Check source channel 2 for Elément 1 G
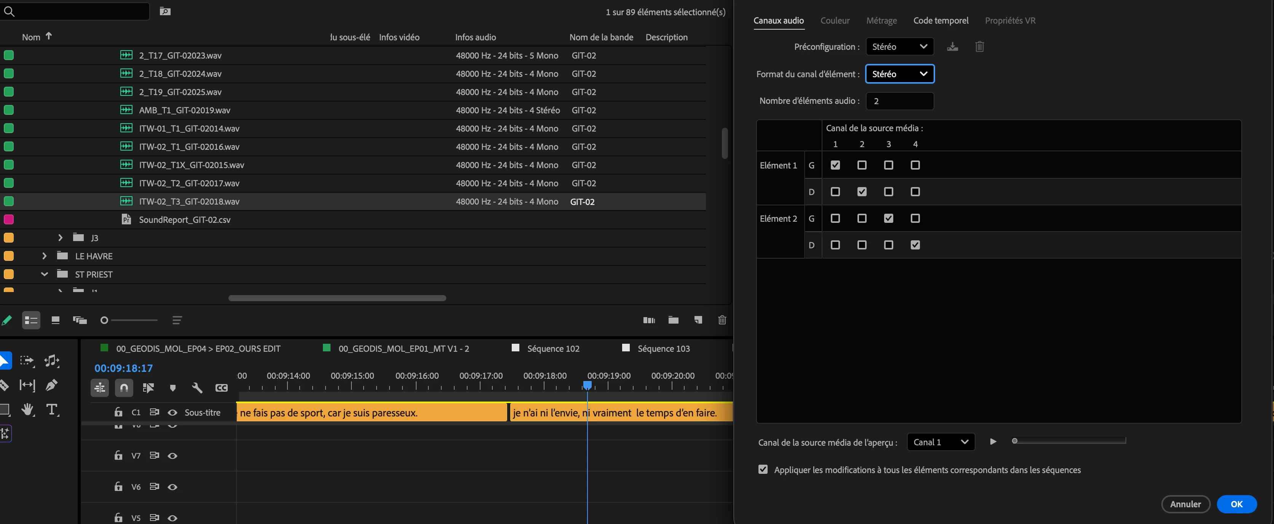 pos(862,165)
